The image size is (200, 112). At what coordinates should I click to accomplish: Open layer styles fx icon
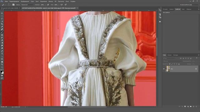(x=182, y=106)
